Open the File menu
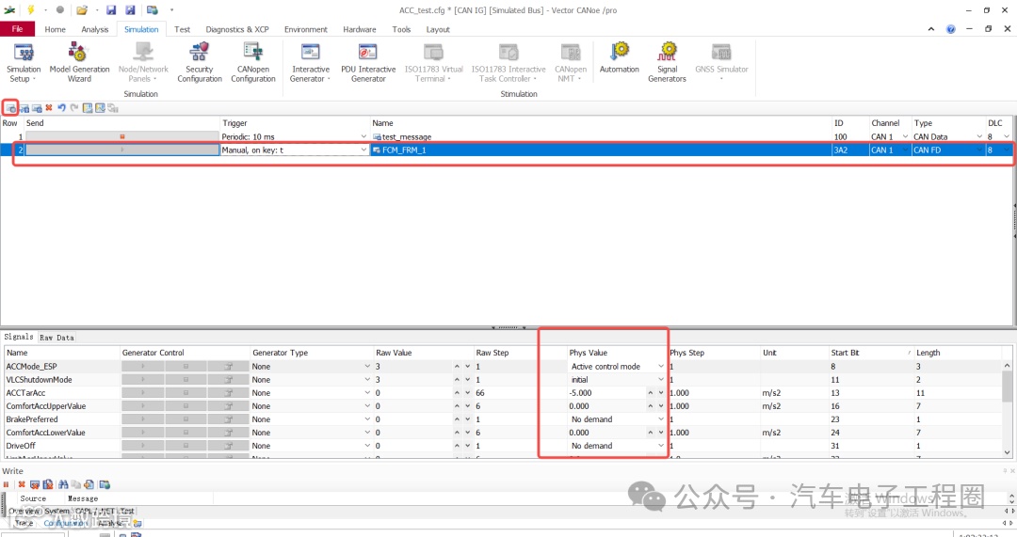This screenshot has height=537, width=1017. [x=18, y=29]
